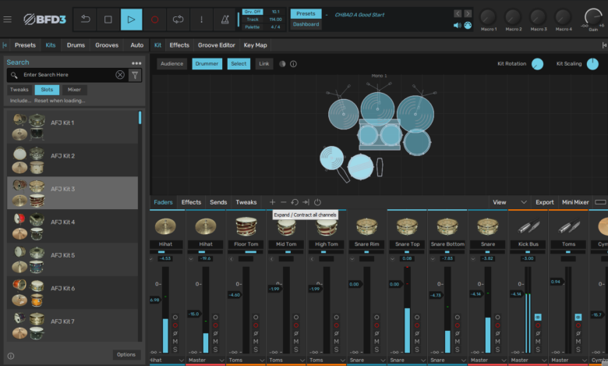Image resolution: width=608 pixels, height=366 pixels.
Task: Open the search filter funnel
Action: (x=135, y=75)
